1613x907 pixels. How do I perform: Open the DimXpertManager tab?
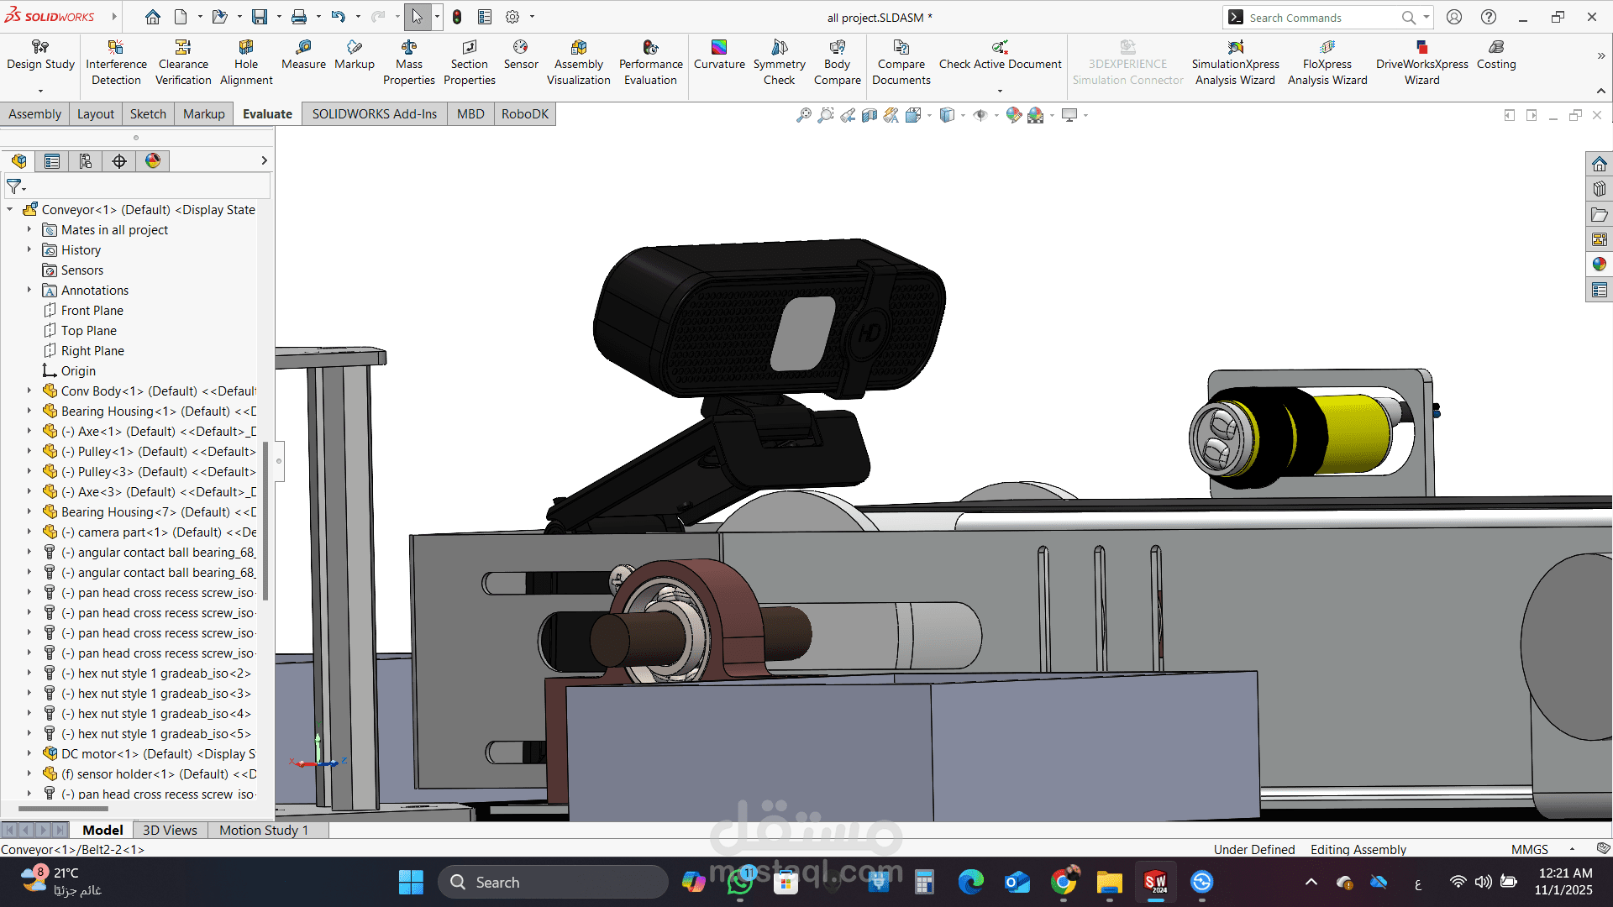pos(119,160)
